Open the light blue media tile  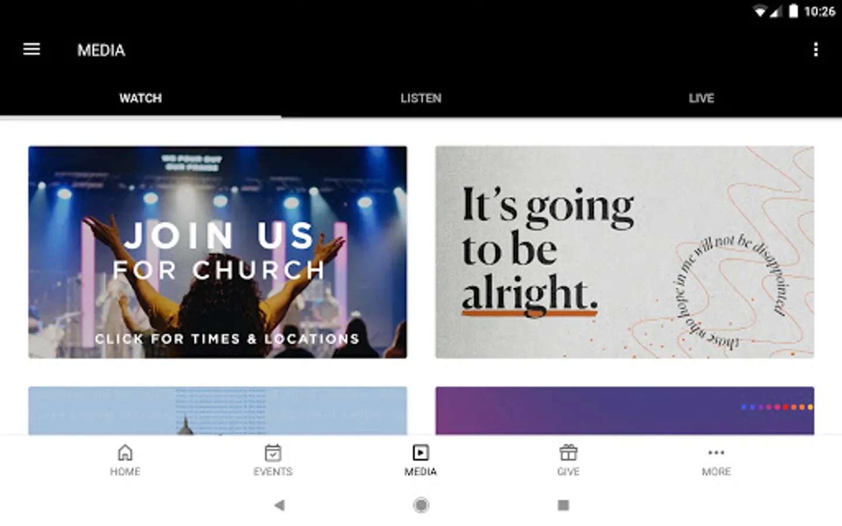[218, 410]
